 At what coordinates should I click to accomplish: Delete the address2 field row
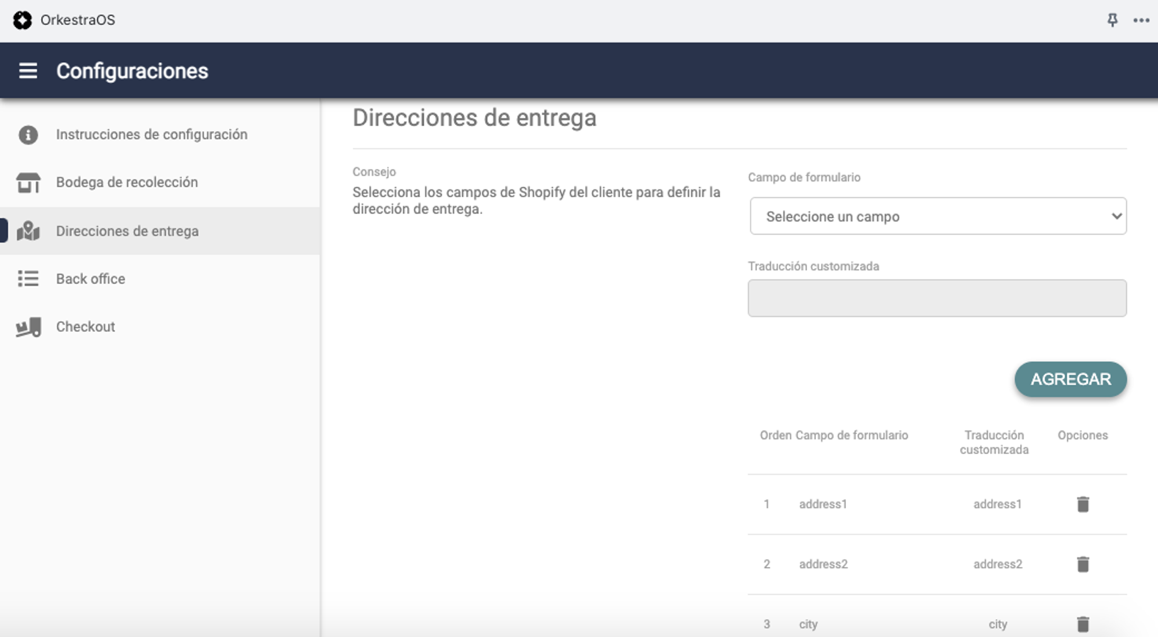click(1083, 564)
